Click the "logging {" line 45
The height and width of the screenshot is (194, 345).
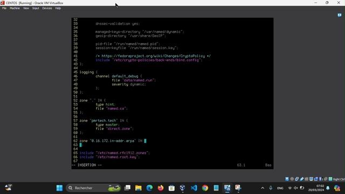[88, 72]
